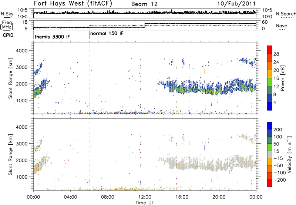Click the 'Freq. [MHz]' axis label

(7, 25)
